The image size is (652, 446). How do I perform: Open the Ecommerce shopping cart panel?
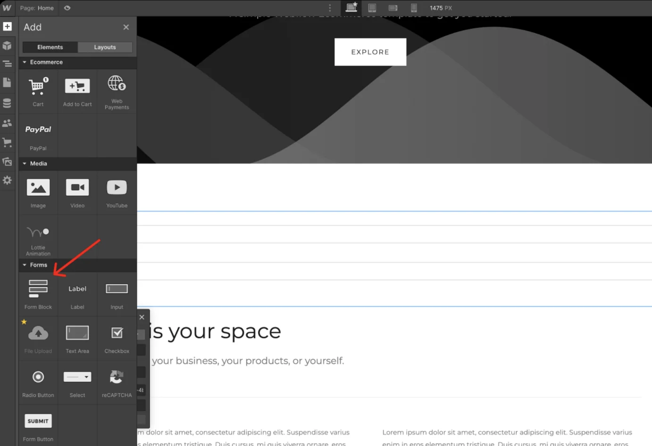pyautogui.click(x=8, y=142)
